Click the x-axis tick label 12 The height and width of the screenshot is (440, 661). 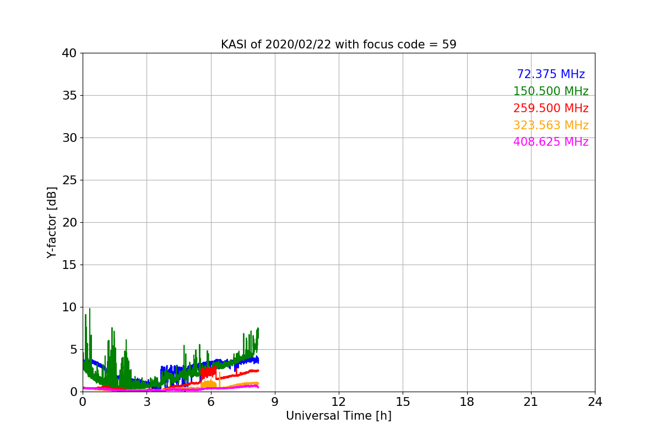pos(339,402)
